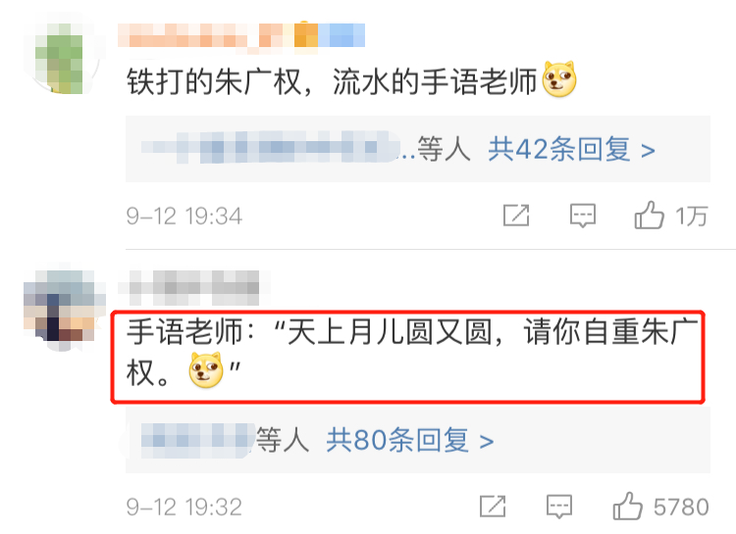Open the green pixelated avatar's profile
This screenshot has width=736, height=534.
61,57
